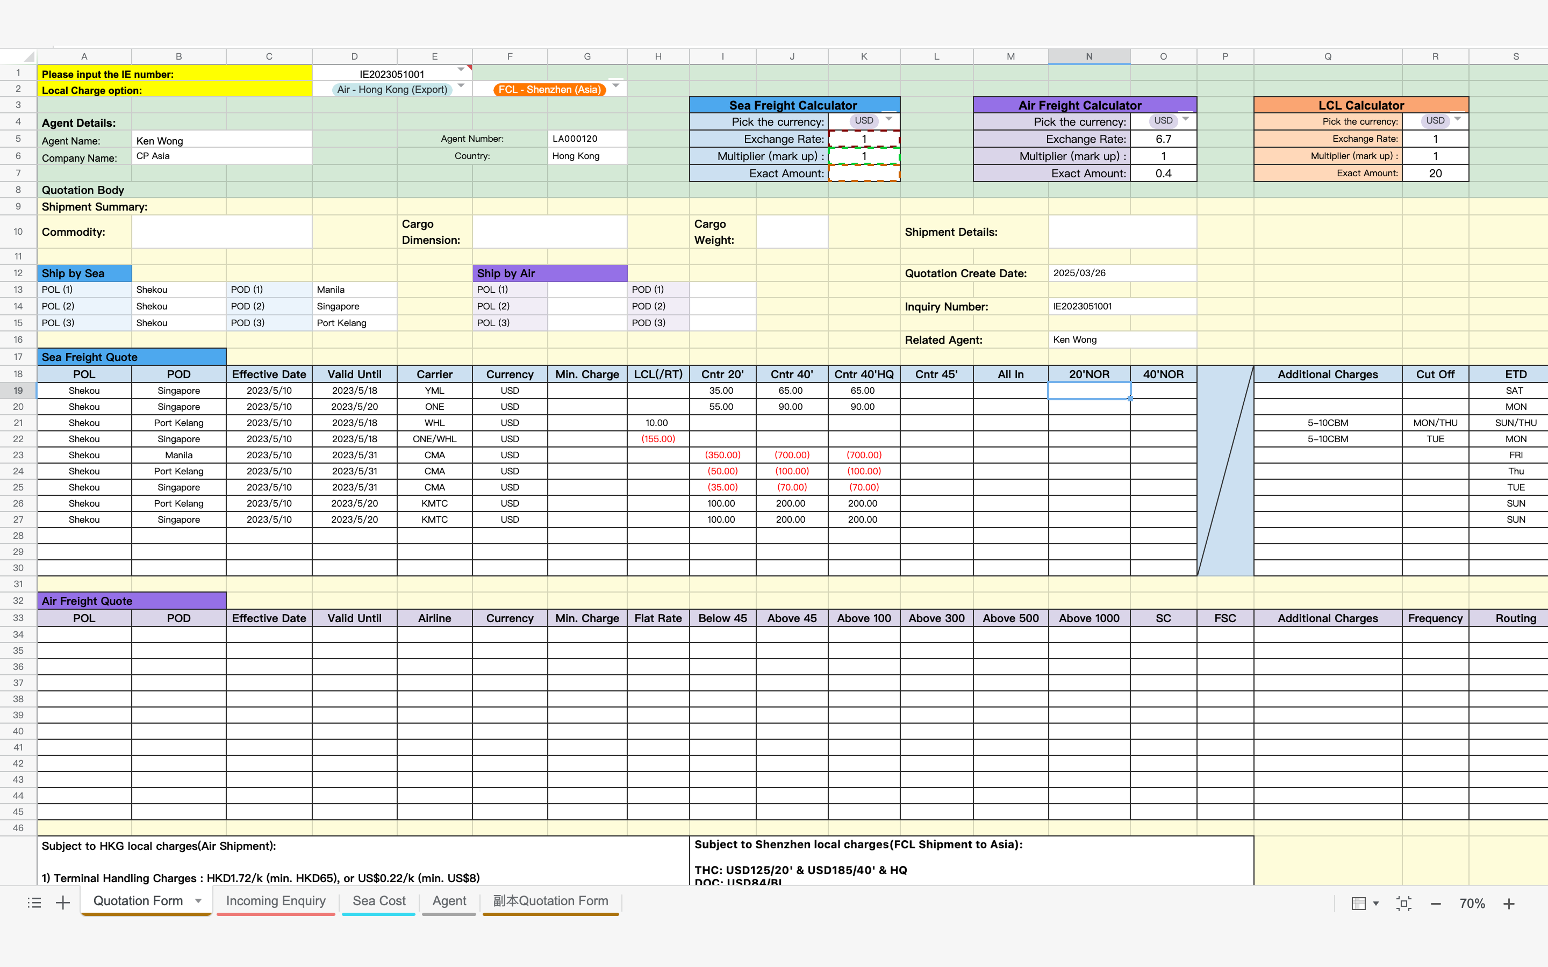This screenshot has height=967, width=1548.
Task: Click the Ship by Sea header cell
Action: (84, 273)
